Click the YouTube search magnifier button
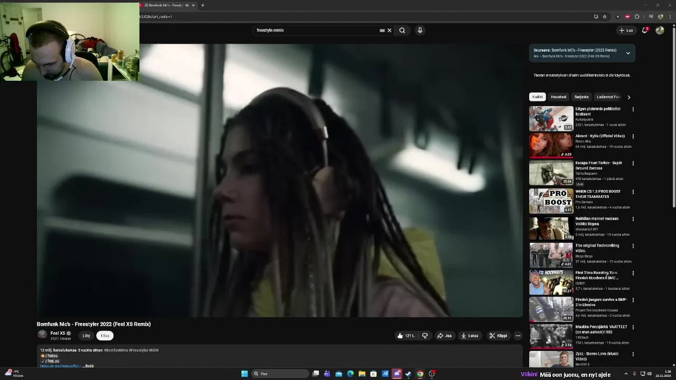 [402, 30]
